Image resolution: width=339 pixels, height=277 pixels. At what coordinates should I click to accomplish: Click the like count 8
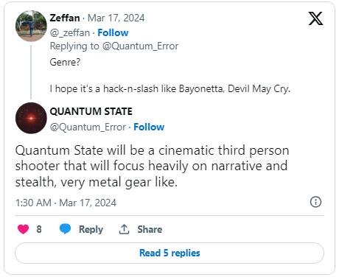point(39,229)
